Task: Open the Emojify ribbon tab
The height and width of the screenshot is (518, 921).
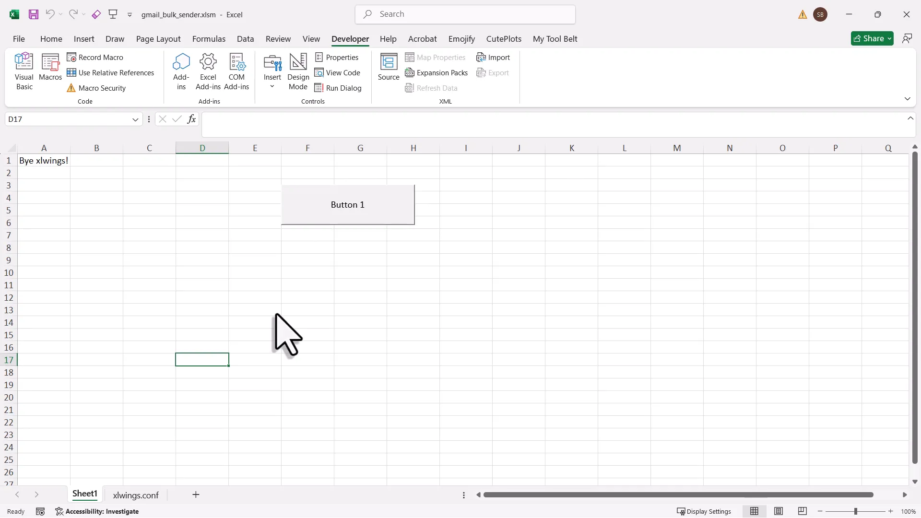Action: click(x=461, y=39)
